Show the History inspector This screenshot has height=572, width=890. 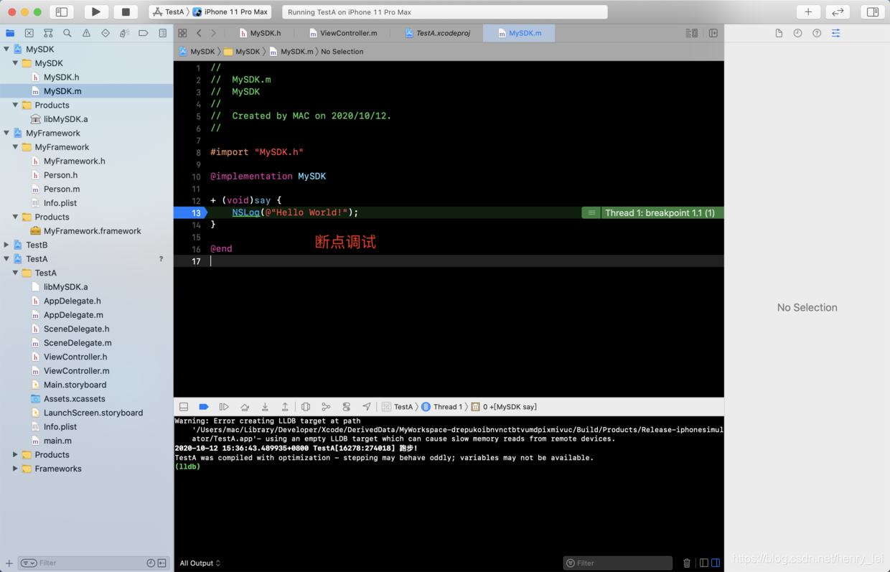point(797,33)
